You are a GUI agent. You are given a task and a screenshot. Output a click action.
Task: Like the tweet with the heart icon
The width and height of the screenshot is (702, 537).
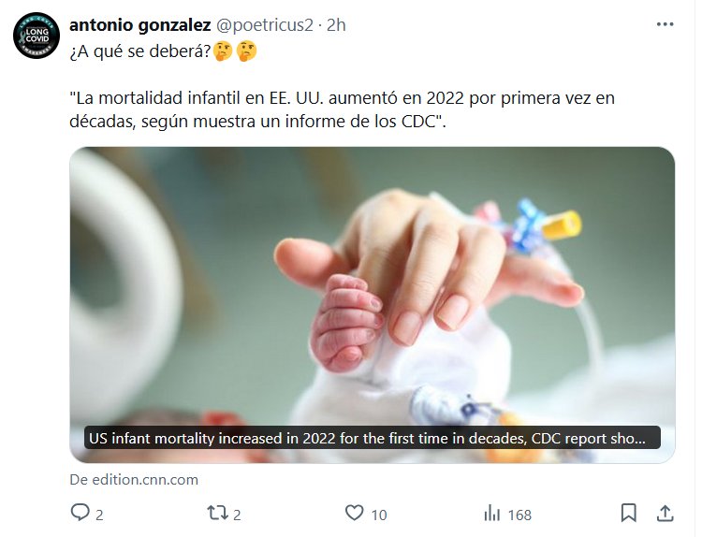coord(354,513)
